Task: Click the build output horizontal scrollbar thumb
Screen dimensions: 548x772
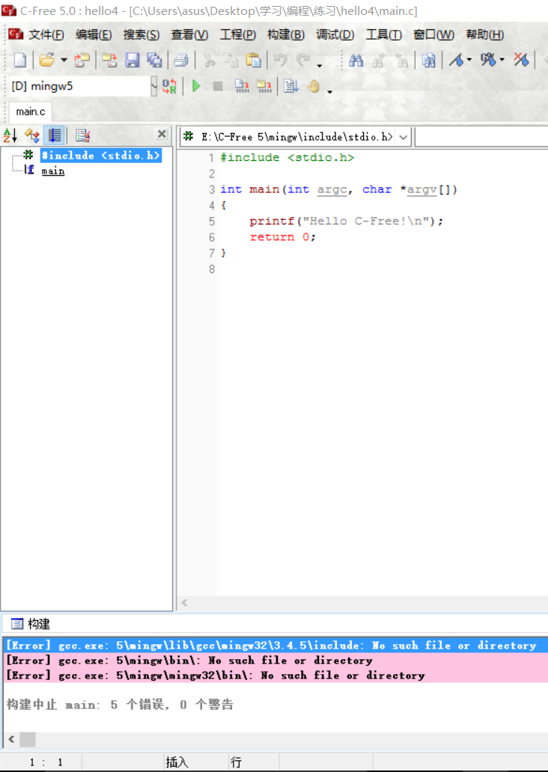Action: [28, 740]
